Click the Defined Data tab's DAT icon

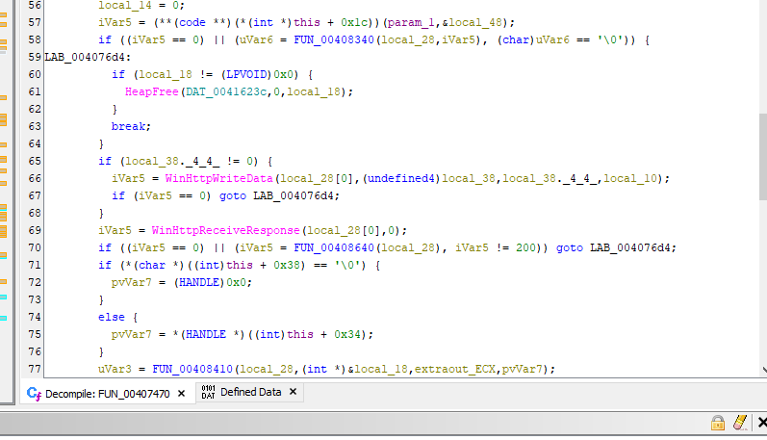pos(208,393)
